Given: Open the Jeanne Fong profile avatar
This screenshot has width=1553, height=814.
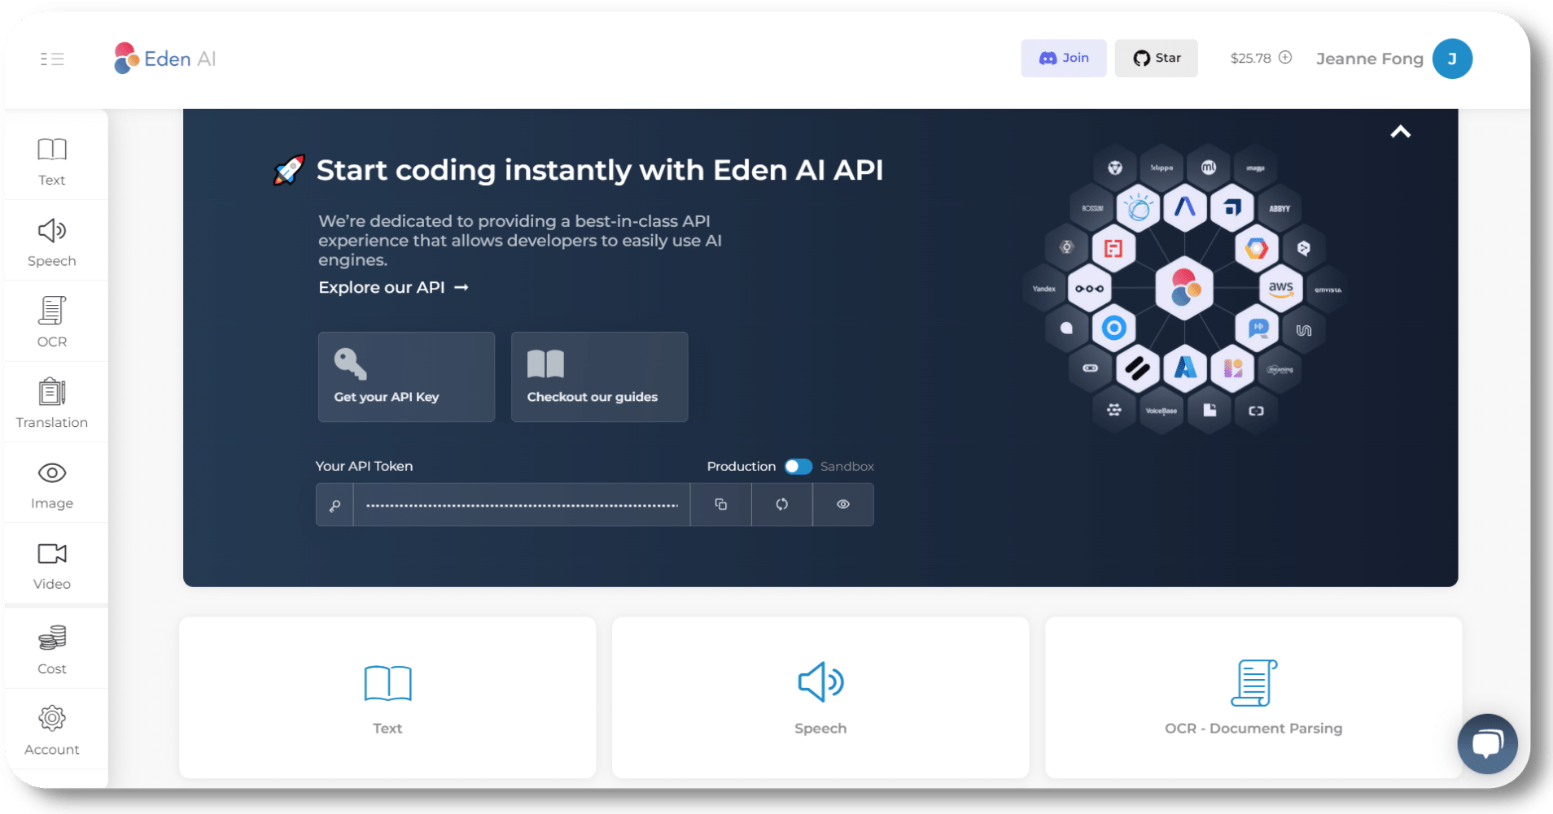Looking at the screenshot, I should (x=1452, y=59).
